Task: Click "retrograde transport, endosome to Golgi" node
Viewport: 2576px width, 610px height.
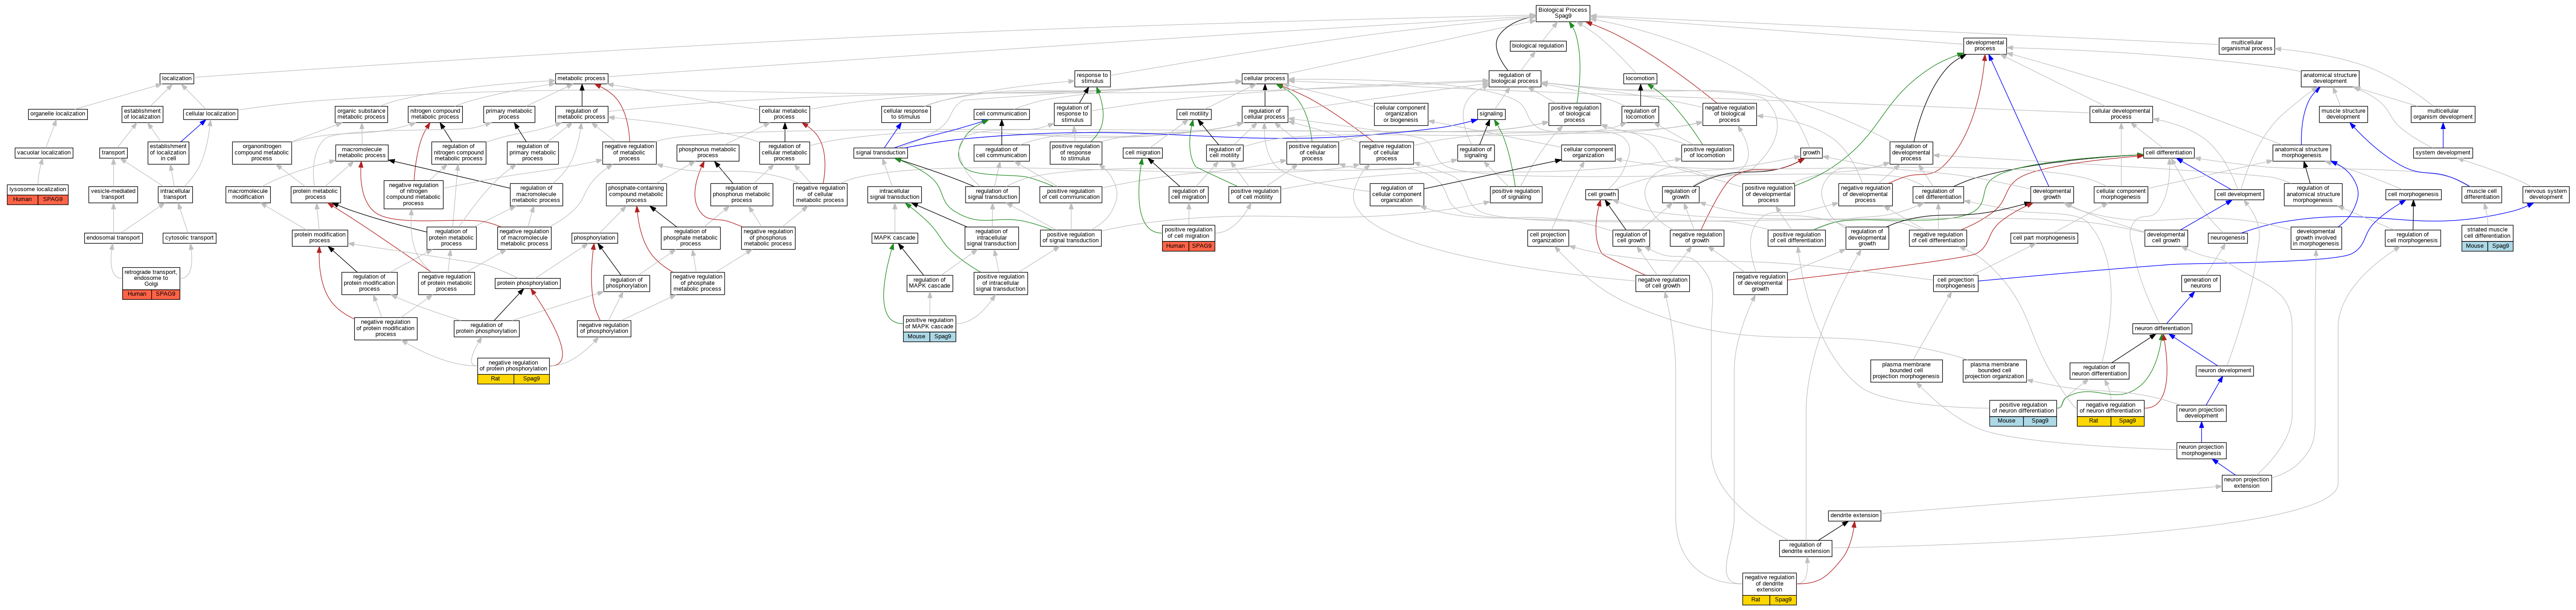Action: tap(151, 278)
